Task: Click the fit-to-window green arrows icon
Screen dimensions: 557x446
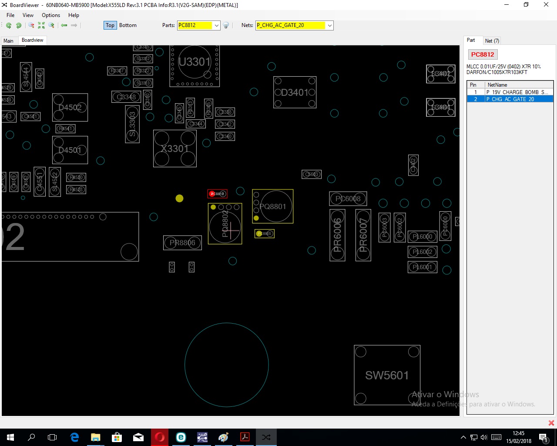Action: tap(41, 25)
